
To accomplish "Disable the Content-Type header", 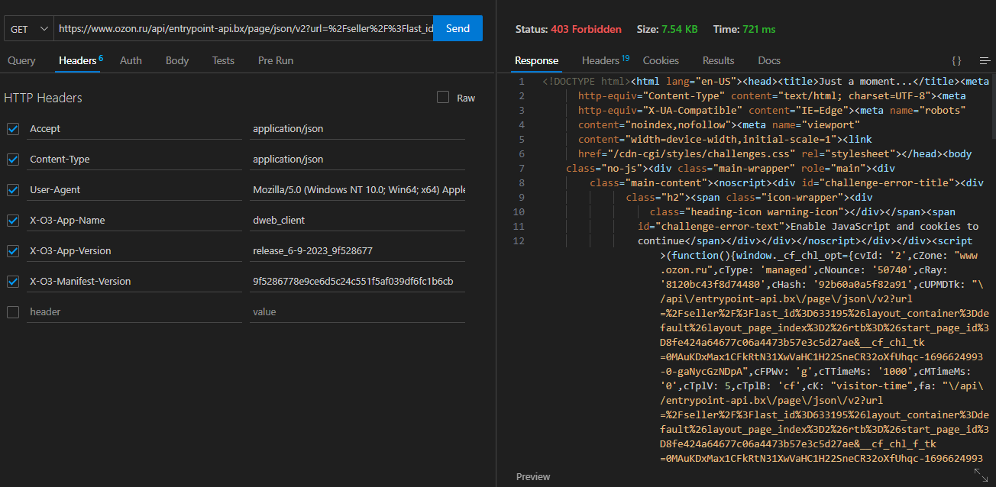I will click(x=12, y=159).
